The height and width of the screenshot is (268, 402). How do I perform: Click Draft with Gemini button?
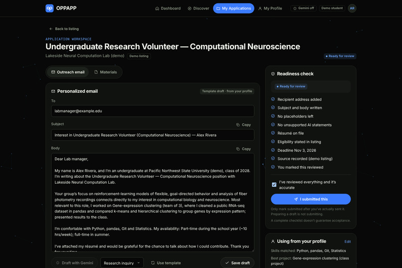pos(75,263)
